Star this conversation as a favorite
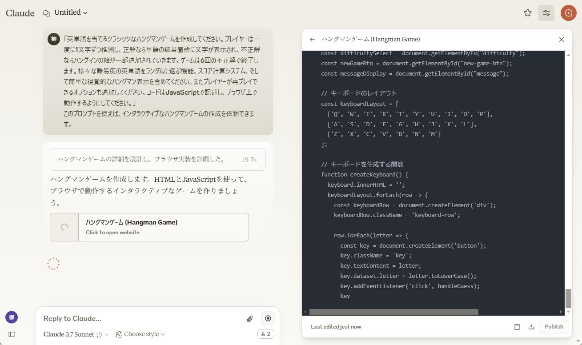The width and height of the screenshot is (582, 345). (x=527, y=13)
